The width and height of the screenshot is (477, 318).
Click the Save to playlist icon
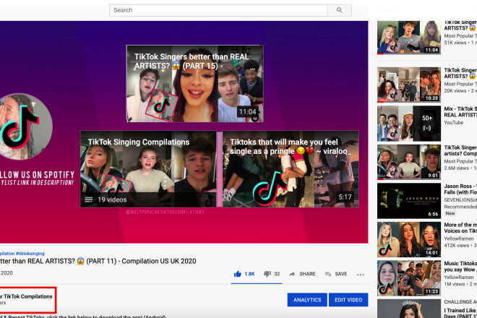[x=328, y=274]
